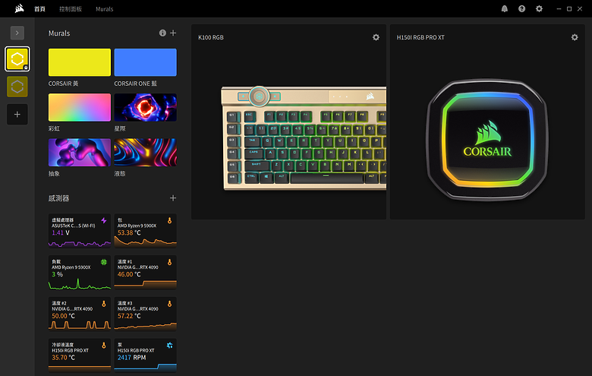Select the second dimmed profile icon
Image resolution: width=592 pixels, height=376 pixels.
[x=17, y=87]
